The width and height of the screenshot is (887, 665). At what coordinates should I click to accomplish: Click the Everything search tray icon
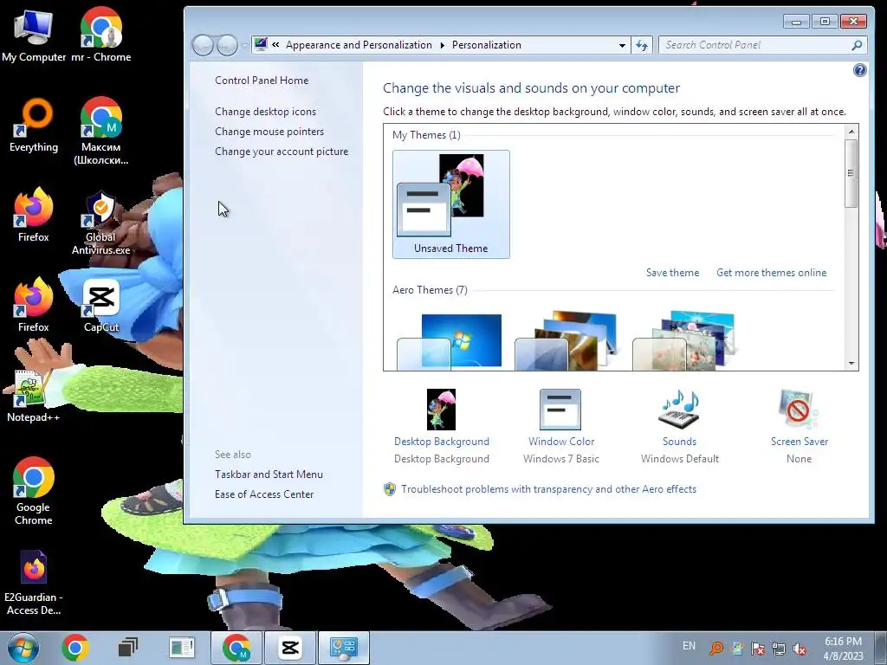pos(716,649)
